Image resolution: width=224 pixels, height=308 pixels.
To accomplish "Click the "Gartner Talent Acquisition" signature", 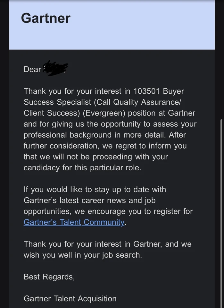I will point(70,299).
